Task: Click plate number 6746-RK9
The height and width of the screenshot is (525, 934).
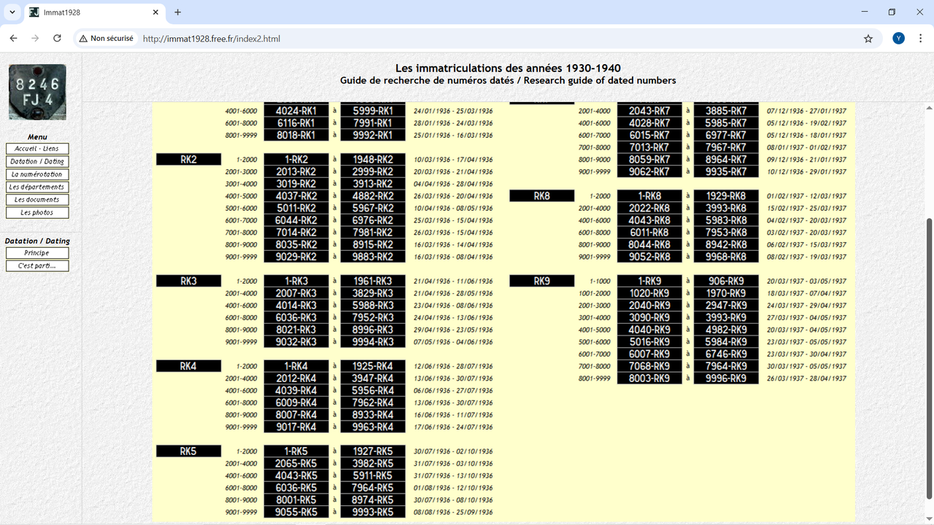Action: pyautogui.click(x=726, y=354)
